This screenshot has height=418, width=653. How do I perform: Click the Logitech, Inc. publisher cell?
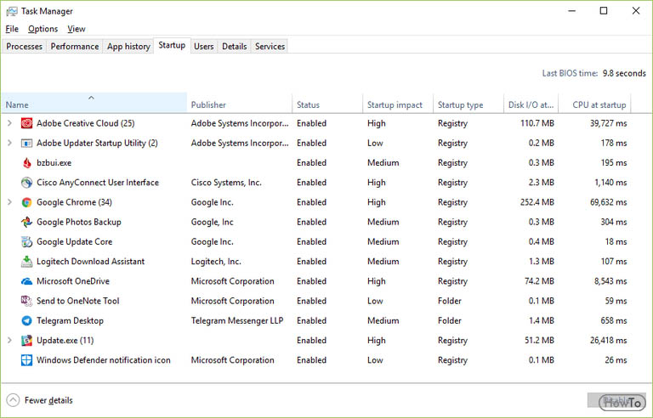pyautogui.click(x=216, y=262)
